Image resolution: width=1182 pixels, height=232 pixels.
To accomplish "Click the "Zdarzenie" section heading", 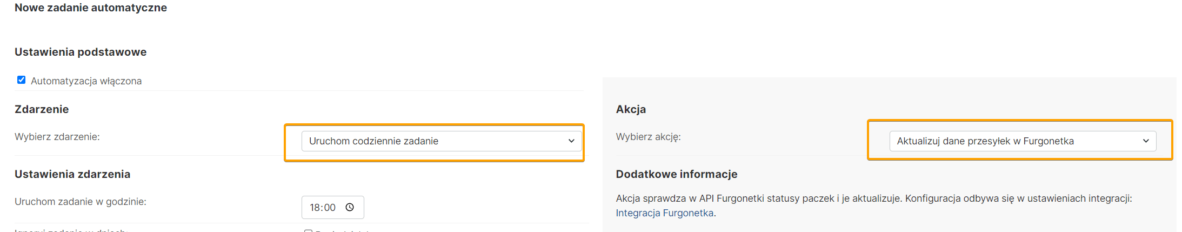I will 42,109.
